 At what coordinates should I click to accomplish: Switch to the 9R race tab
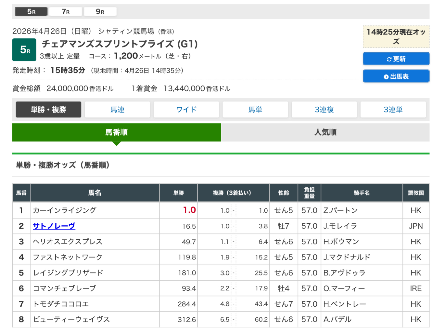(x=100, y=12)
